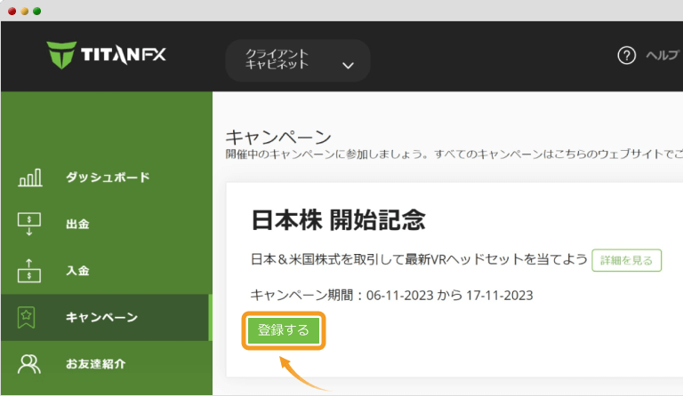The image size is (683, 396).
Task: Expand the cabinet selector chevron arrow
Action: pos(348,66)
